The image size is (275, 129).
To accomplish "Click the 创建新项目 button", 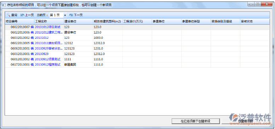I will point(246,121).
